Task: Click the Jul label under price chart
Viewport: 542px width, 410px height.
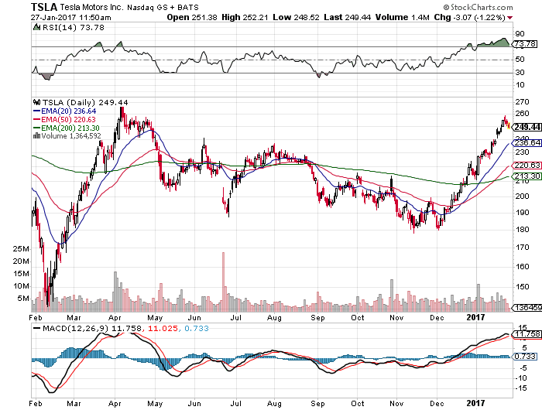Action: (x=235, y=317)
